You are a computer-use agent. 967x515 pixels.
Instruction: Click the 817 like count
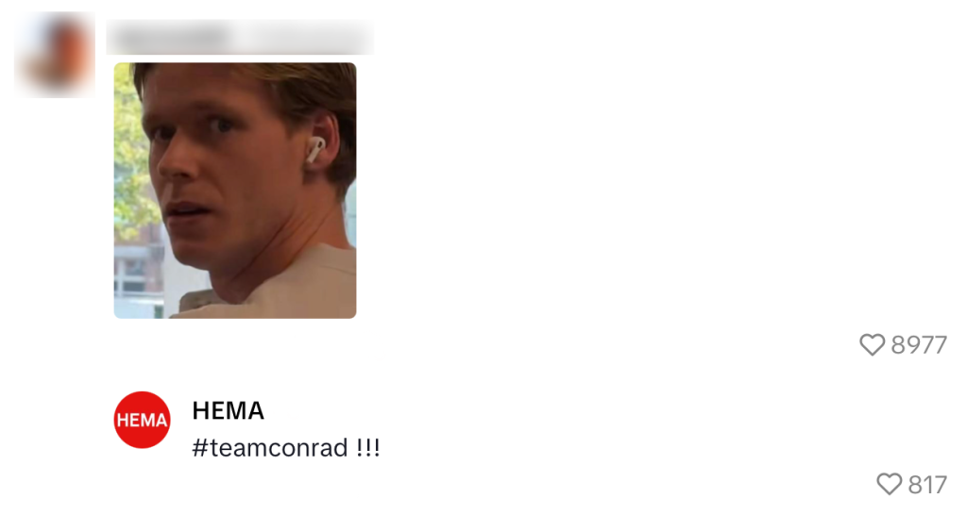pyautogui.click(x=927, y=485)
